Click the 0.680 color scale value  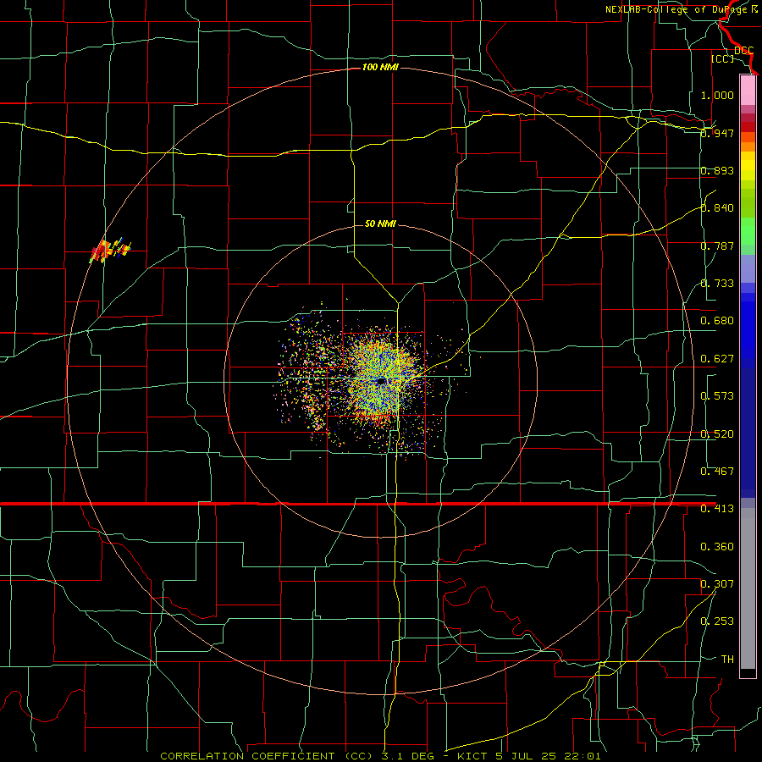[x=717, y=321]
